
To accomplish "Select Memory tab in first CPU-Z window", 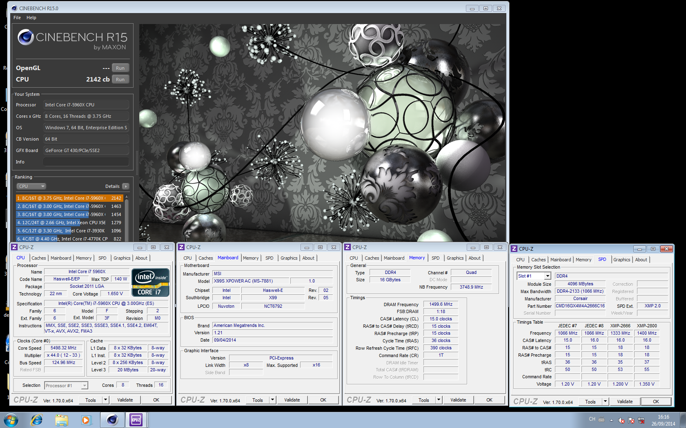I will [x=84, y=258].
